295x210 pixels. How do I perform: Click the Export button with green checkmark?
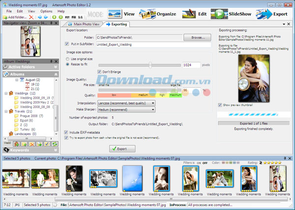coord(121,149)
